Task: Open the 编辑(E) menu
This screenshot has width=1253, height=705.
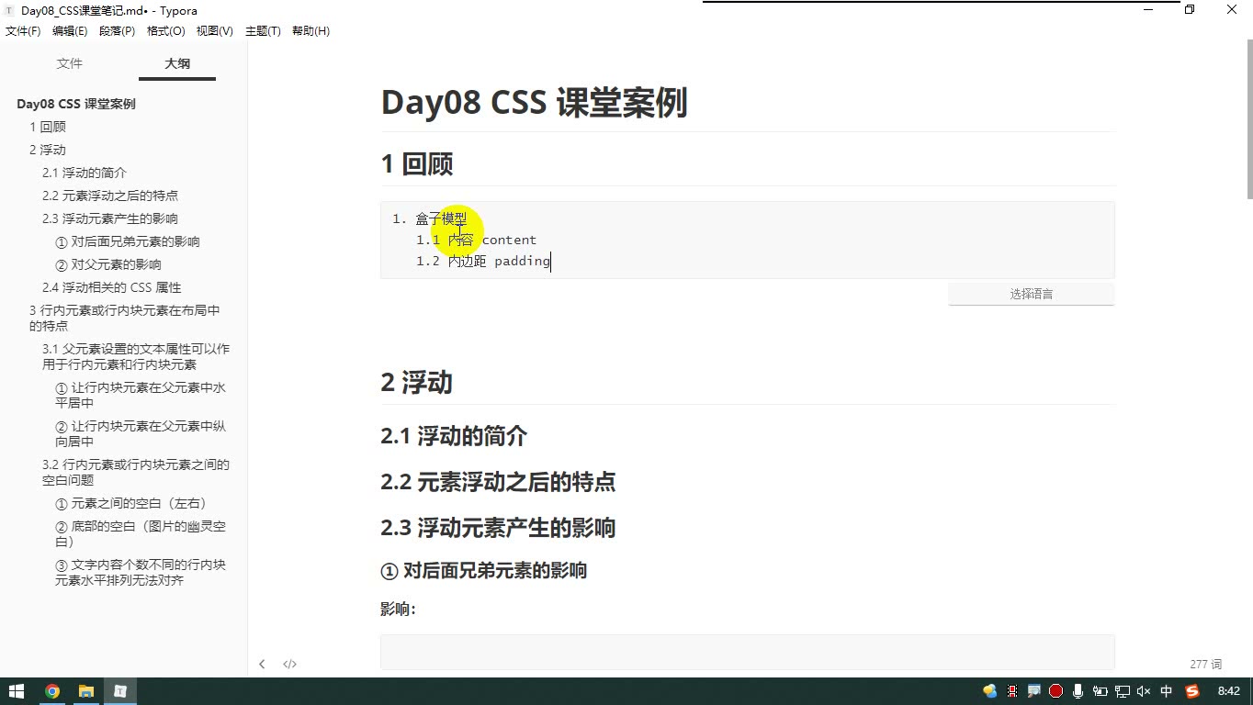Action: [x=70, y=31]
